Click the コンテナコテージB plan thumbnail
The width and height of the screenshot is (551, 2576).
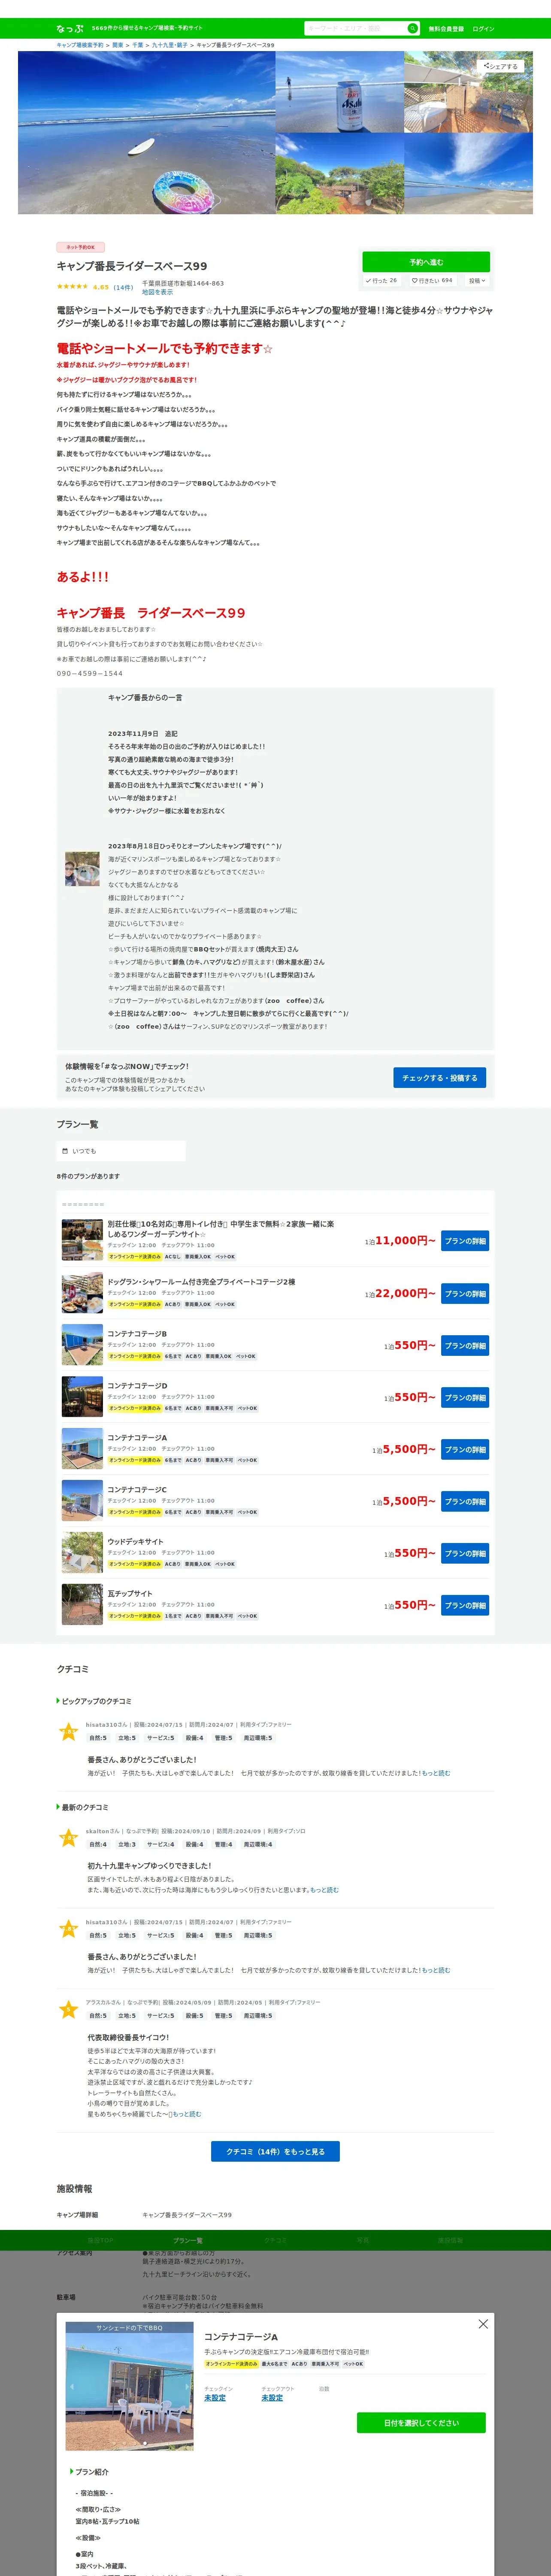click(82, 1346)
